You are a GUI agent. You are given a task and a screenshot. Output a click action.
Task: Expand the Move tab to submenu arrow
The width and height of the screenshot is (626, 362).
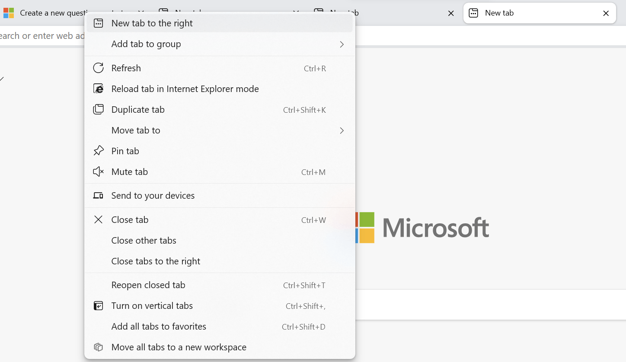[342, 130]
